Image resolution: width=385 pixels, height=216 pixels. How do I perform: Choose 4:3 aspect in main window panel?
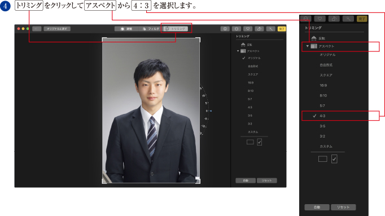pyautogui.click(x=250, y=107)
